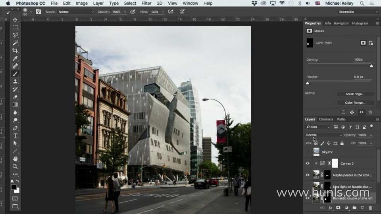Screen dimensions: 381x214
Task: Click the Density slider handle
Action: click(371, 66)
